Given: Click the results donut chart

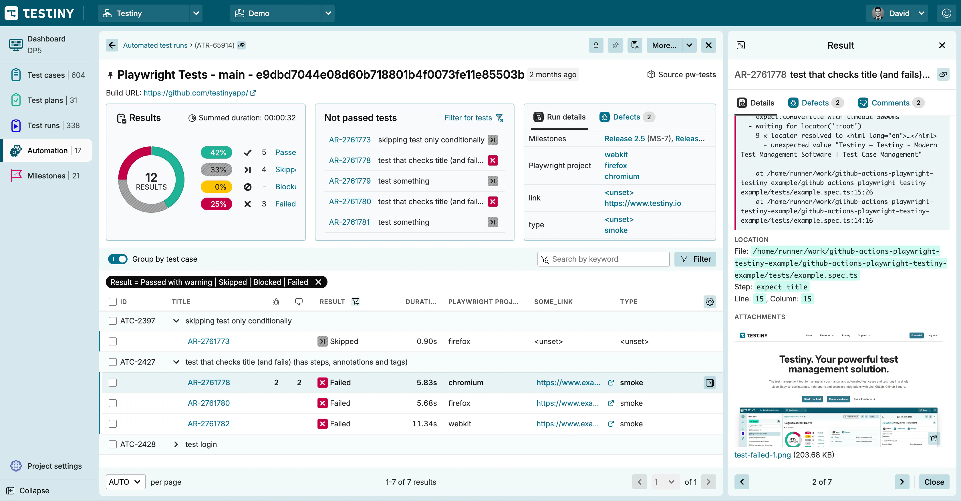Looking at the screenshot, I should [151, 180].
